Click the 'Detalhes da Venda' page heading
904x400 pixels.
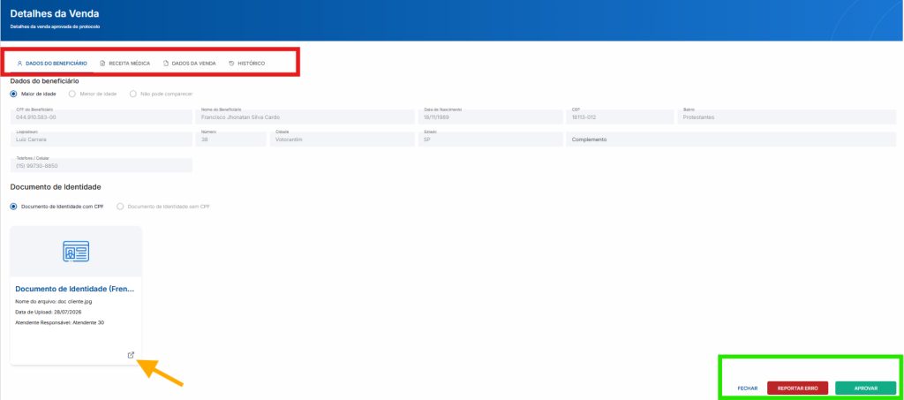[54, 14]
